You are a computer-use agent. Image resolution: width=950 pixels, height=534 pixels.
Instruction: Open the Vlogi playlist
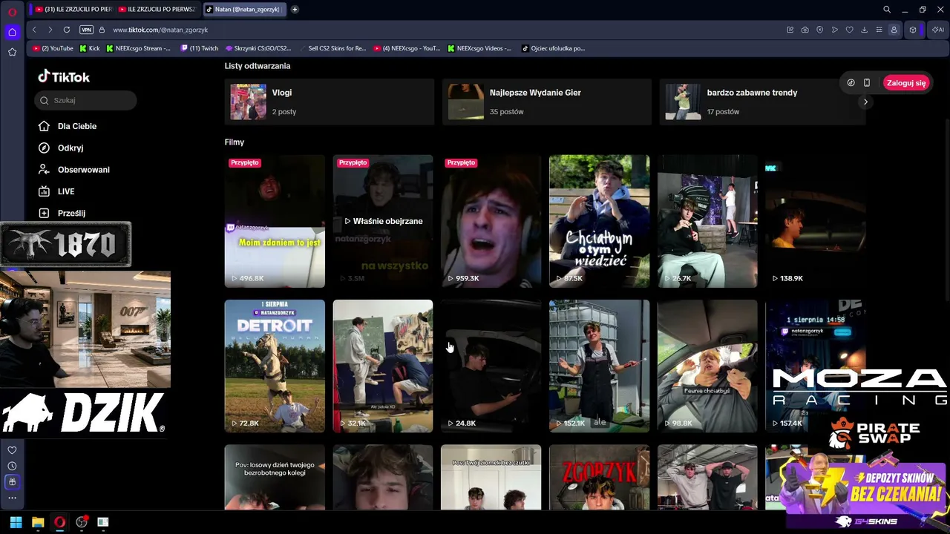tap(329, 102)
